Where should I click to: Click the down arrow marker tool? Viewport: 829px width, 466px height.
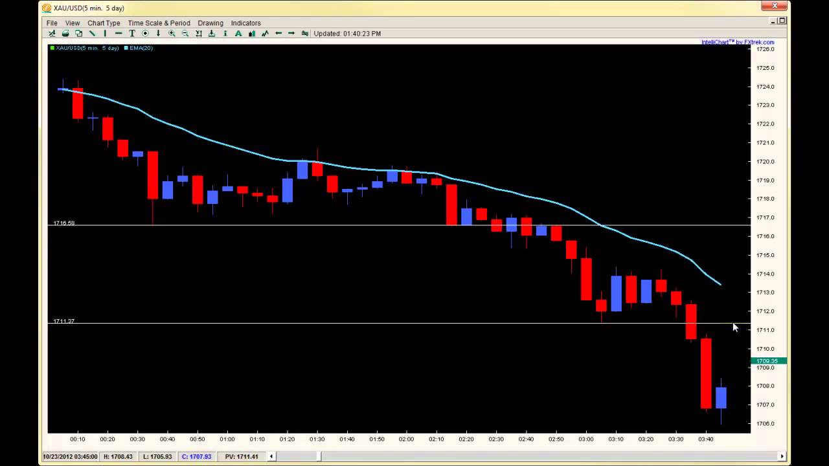[158, 34]
